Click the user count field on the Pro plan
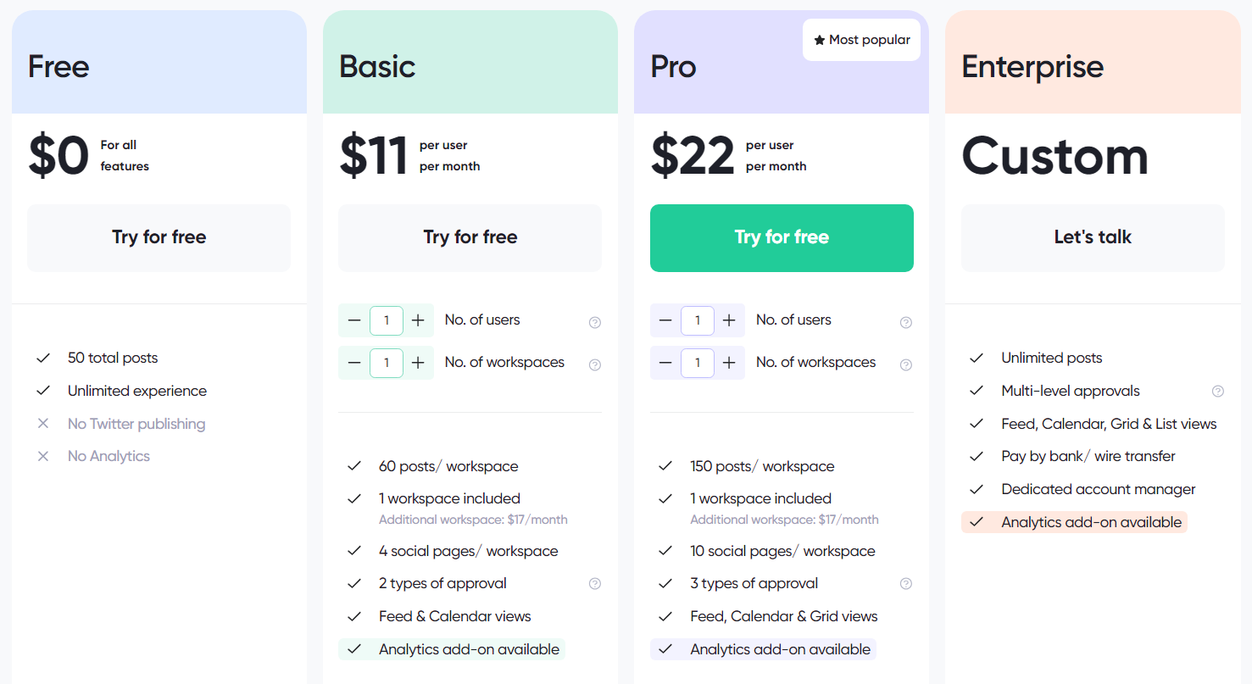This screenshot has width=1252, height=684. (698, 320)
